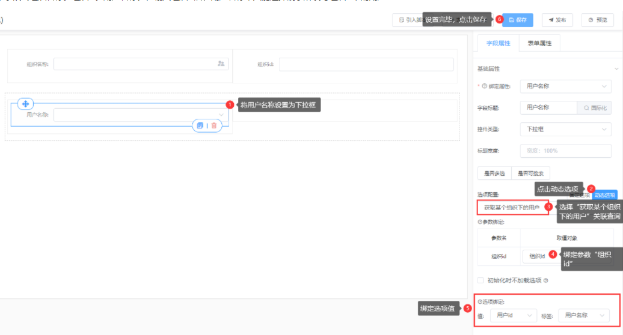Viewport: 623px width, 335px height.
Task: Click the 国际化 search button
Action: [x=594, y=107]
